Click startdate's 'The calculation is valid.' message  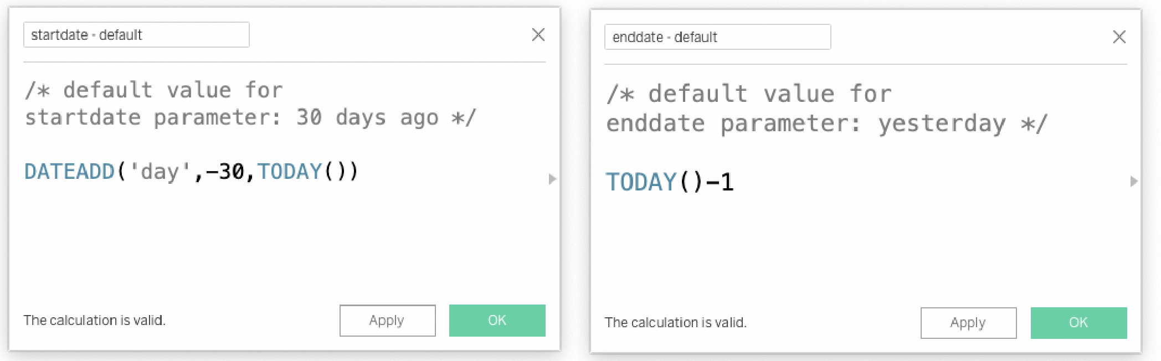pyautogui.click(x=94, y=321)
